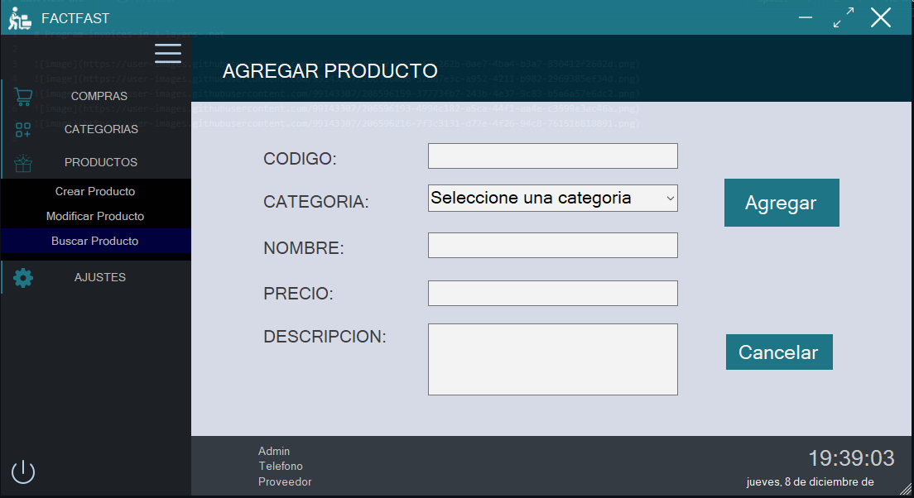Click the NOMBRE input field

pos(551,245)
